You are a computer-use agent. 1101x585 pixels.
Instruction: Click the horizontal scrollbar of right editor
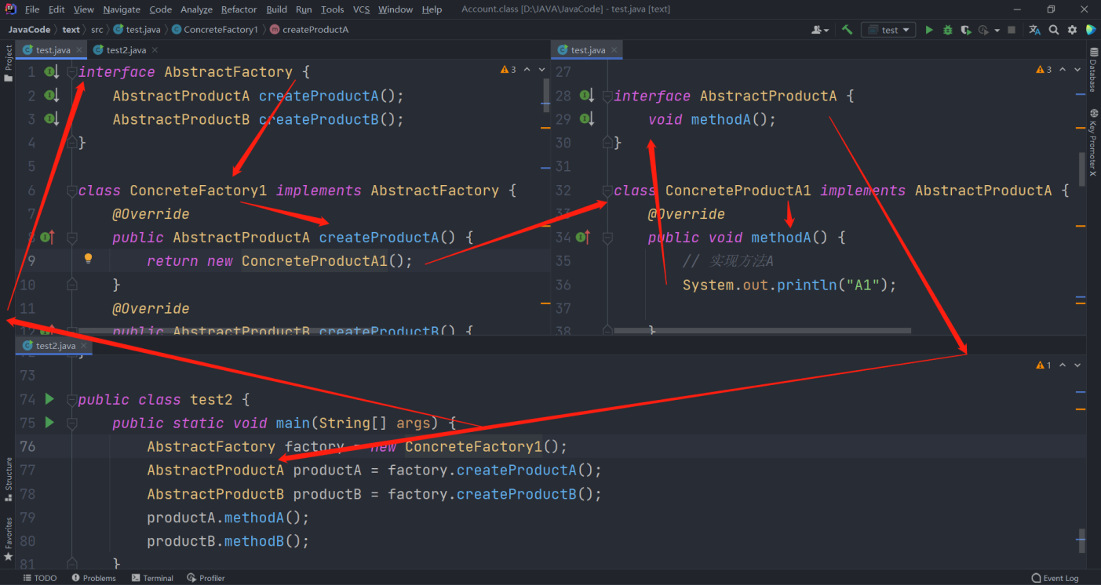763,331
